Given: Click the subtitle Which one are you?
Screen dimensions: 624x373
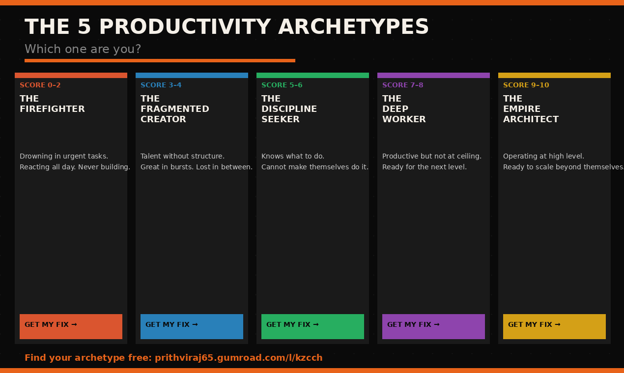Looking at the screenshot, I should pos(83,49).
